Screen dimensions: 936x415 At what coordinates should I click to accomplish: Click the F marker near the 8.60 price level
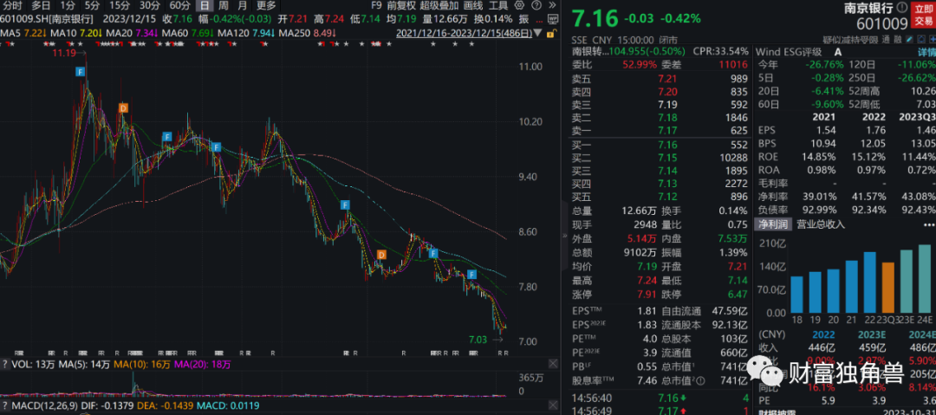(345, 204)
